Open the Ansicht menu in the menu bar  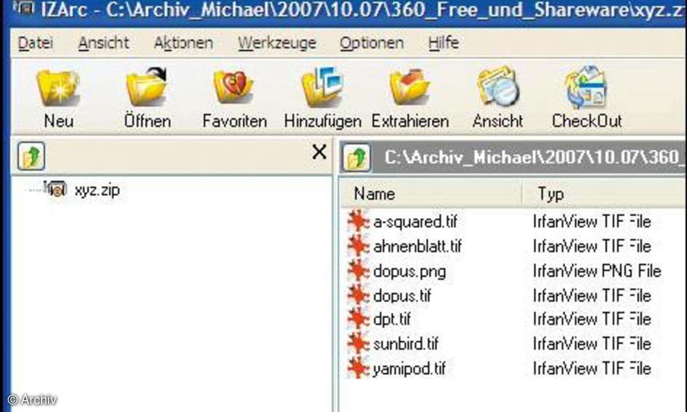(x=104, y=43)
